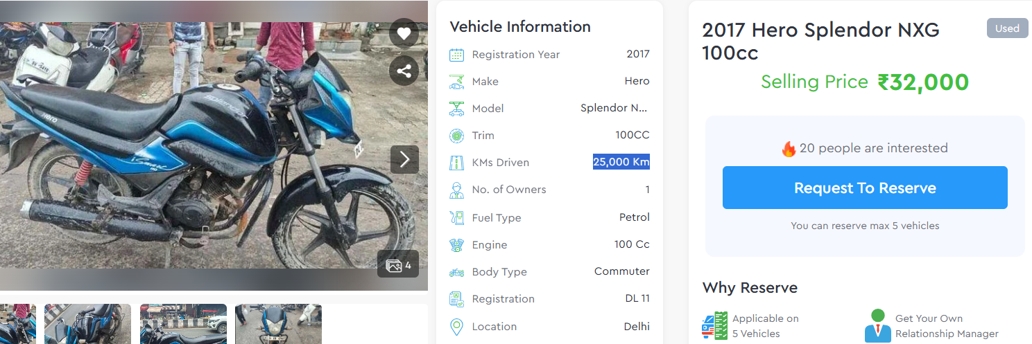
Task: Click the truncated Splendor N... model value
Action: 614,108
